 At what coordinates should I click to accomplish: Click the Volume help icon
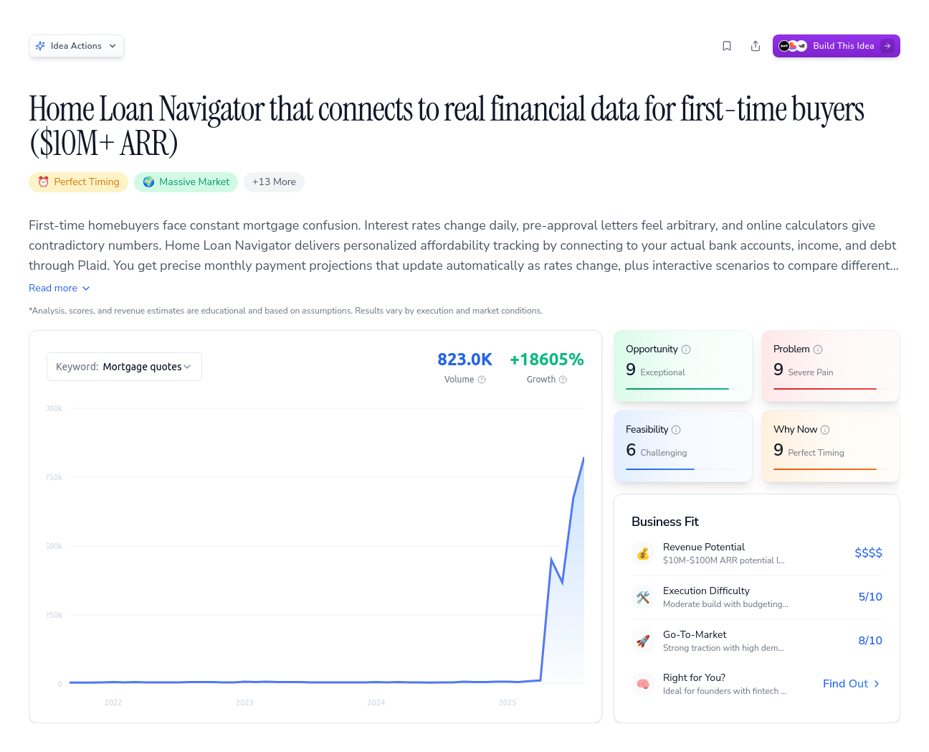(482, 380)
